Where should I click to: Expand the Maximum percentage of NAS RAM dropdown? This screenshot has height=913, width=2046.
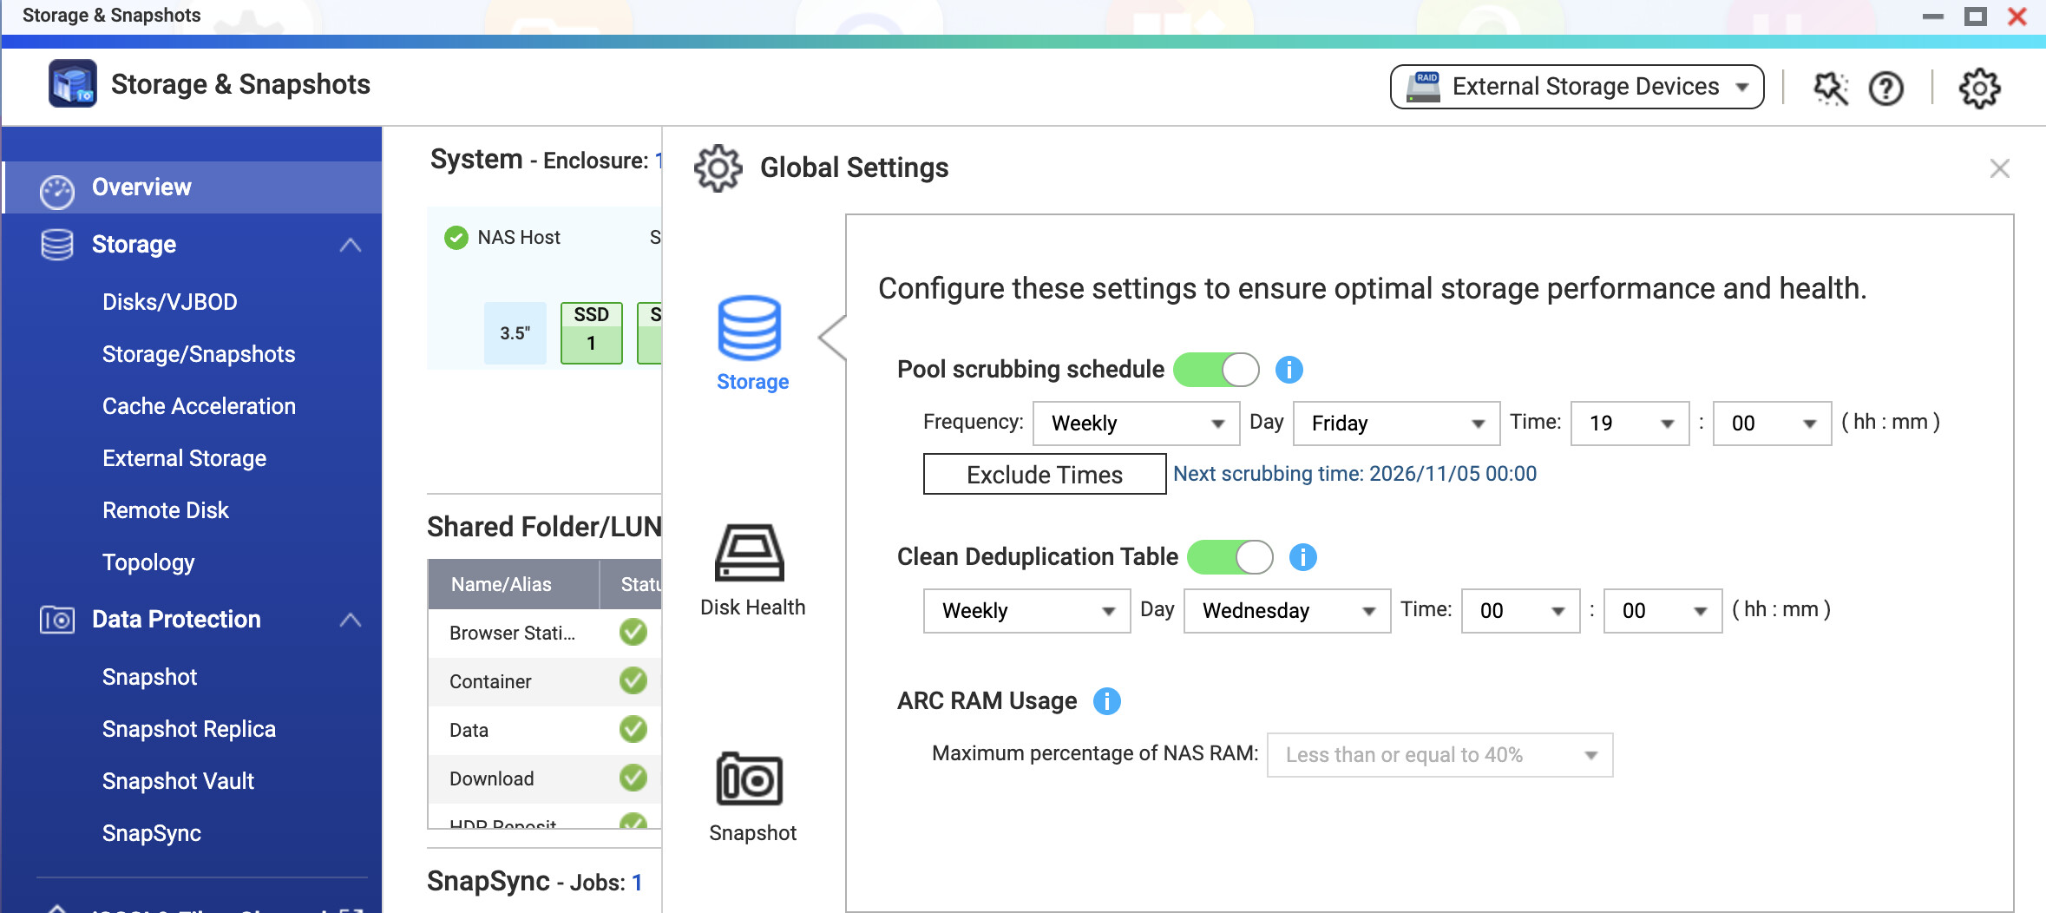tap(1439, 755)
